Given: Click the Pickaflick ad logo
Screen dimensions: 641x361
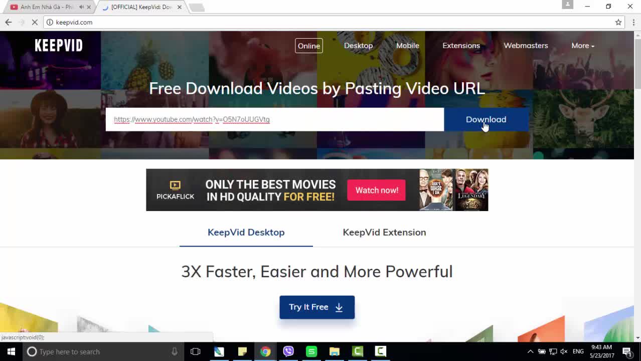Looking at the screenshot, I should (175, 190).
